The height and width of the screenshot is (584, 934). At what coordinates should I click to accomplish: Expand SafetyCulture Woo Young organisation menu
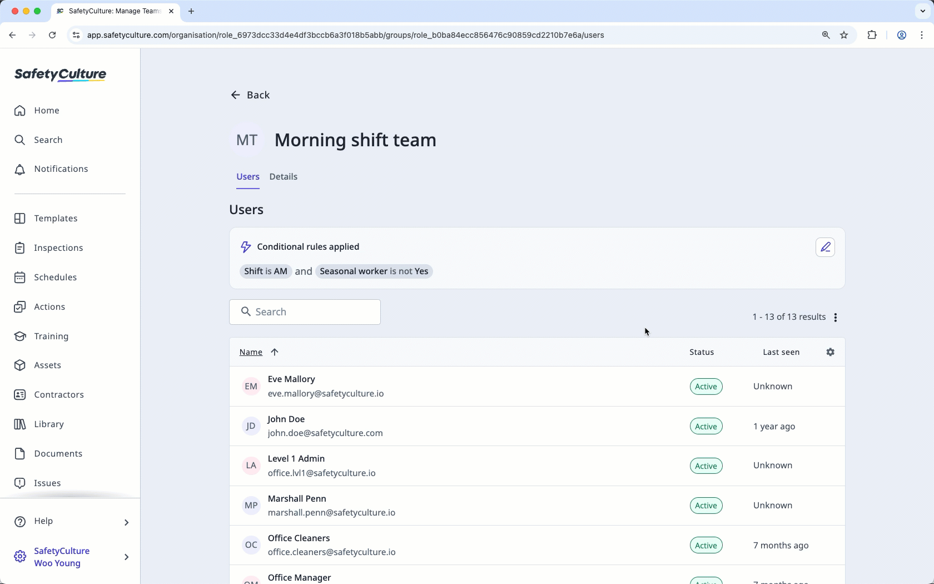pyautogui.click(x=126, y=557)
